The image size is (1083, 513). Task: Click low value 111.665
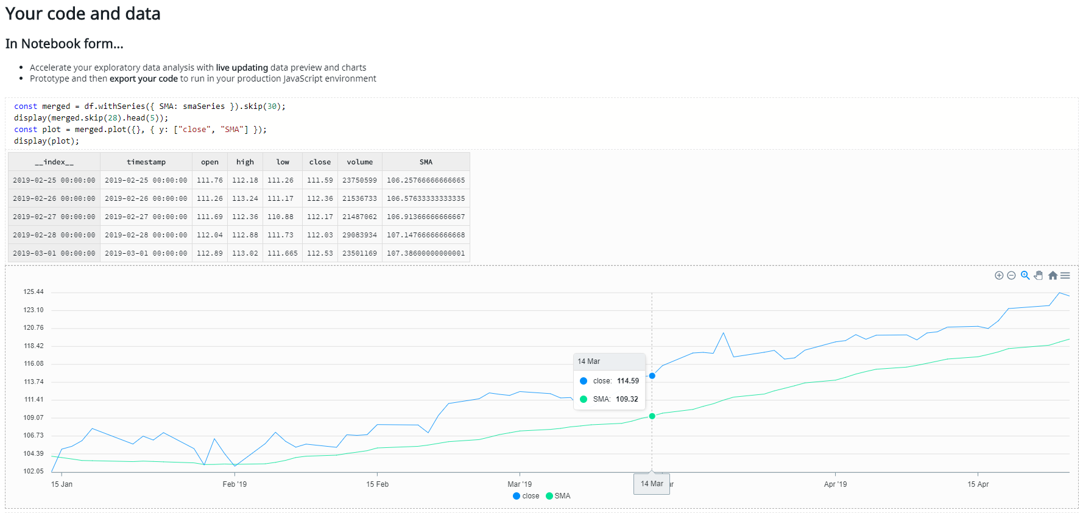283,253
